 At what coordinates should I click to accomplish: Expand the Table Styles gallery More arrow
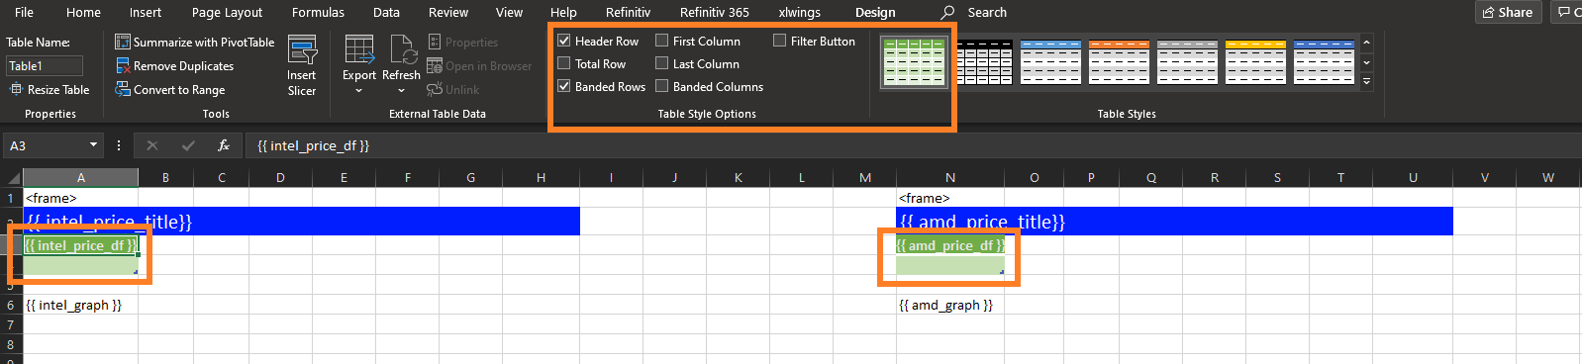[x=1367, y=82]
